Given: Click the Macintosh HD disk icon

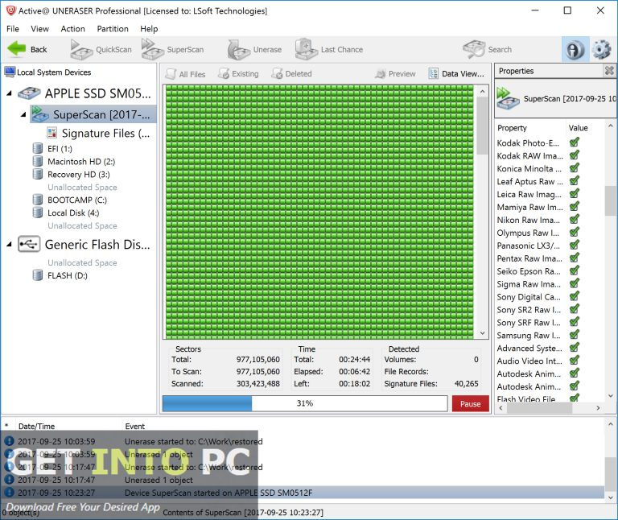Looking at the screenshot, I should (x=38, y=161).
